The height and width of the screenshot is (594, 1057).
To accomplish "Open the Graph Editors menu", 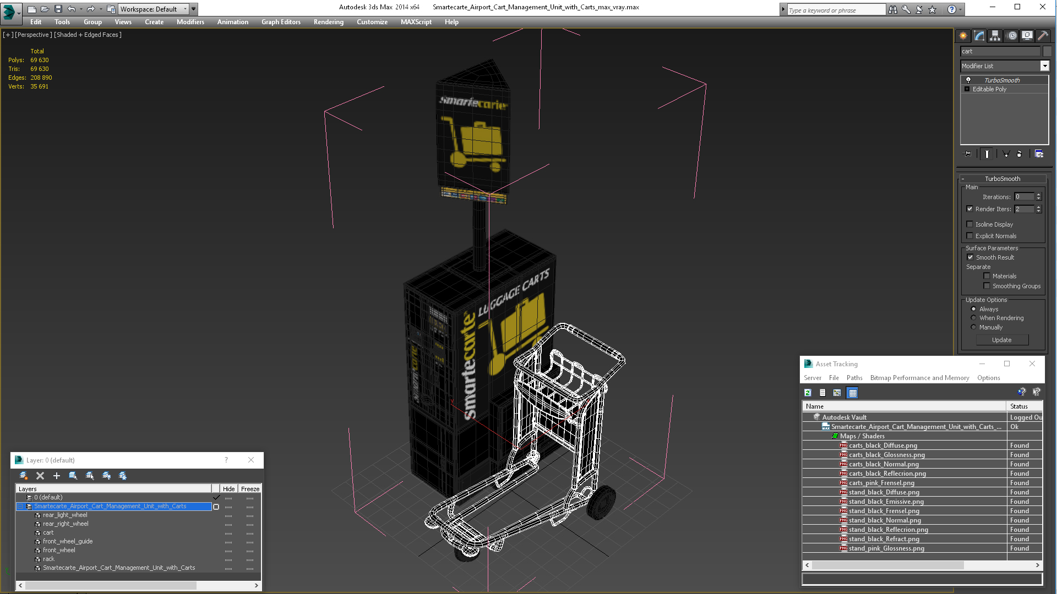I will pos(281,22).
